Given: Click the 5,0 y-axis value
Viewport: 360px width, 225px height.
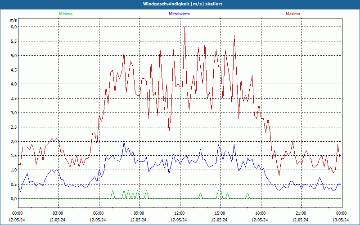Looking at the screenshot, I should coord(14,55).
